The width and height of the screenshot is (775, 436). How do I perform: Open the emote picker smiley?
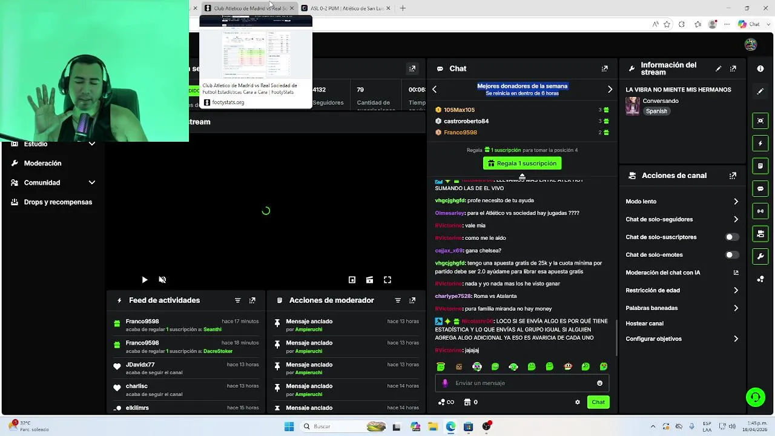[x=599, y=383]
